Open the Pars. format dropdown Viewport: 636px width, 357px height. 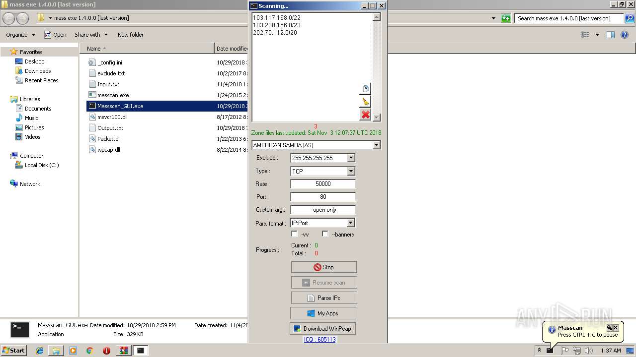tap(351, 223)
